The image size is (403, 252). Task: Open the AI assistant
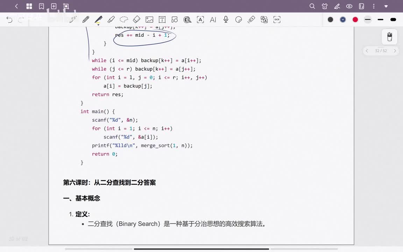(x=213, y=20)
